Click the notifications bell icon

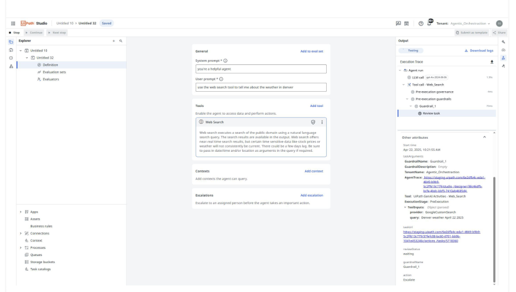(429, 23)
